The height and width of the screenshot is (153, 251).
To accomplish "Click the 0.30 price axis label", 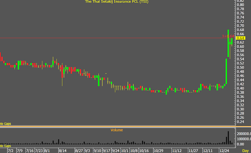I will (240, 109).
